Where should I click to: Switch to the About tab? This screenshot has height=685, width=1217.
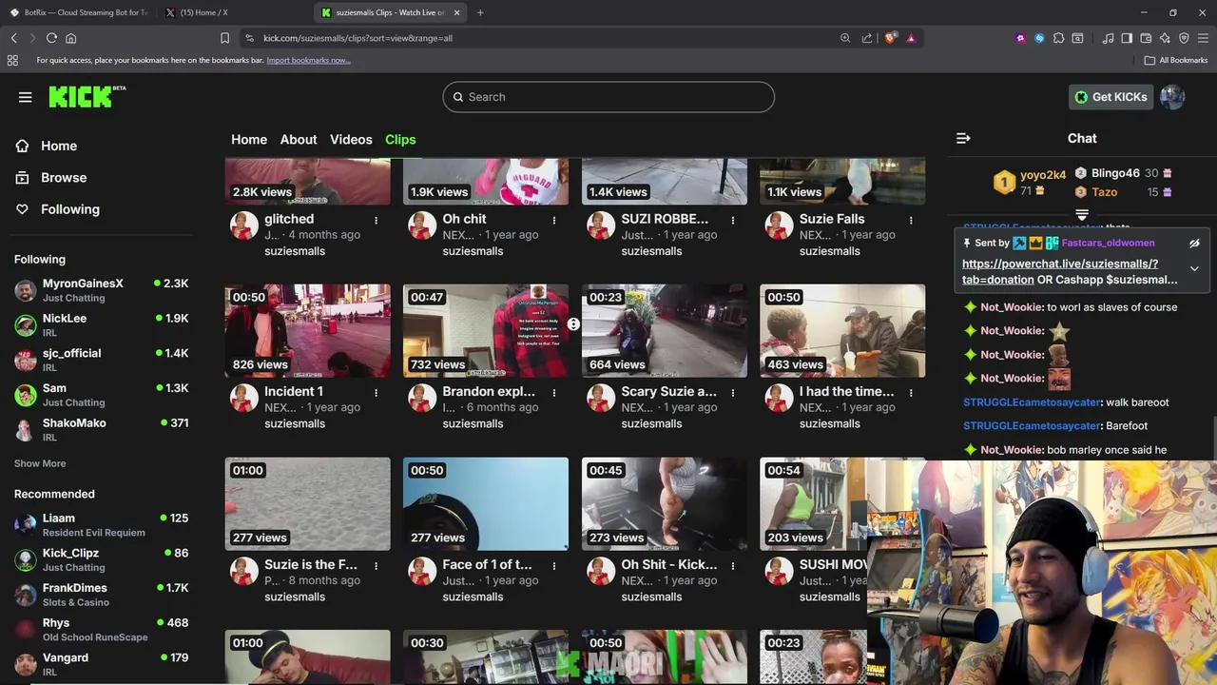pyautogui.click(x=299, y=139)
